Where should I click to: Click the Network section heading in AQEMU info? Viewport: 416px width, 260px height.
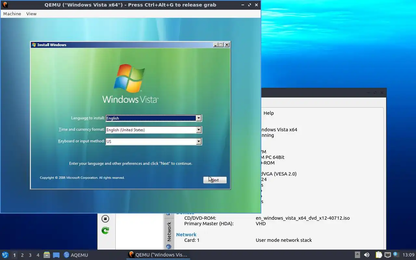tap(186, 234)
